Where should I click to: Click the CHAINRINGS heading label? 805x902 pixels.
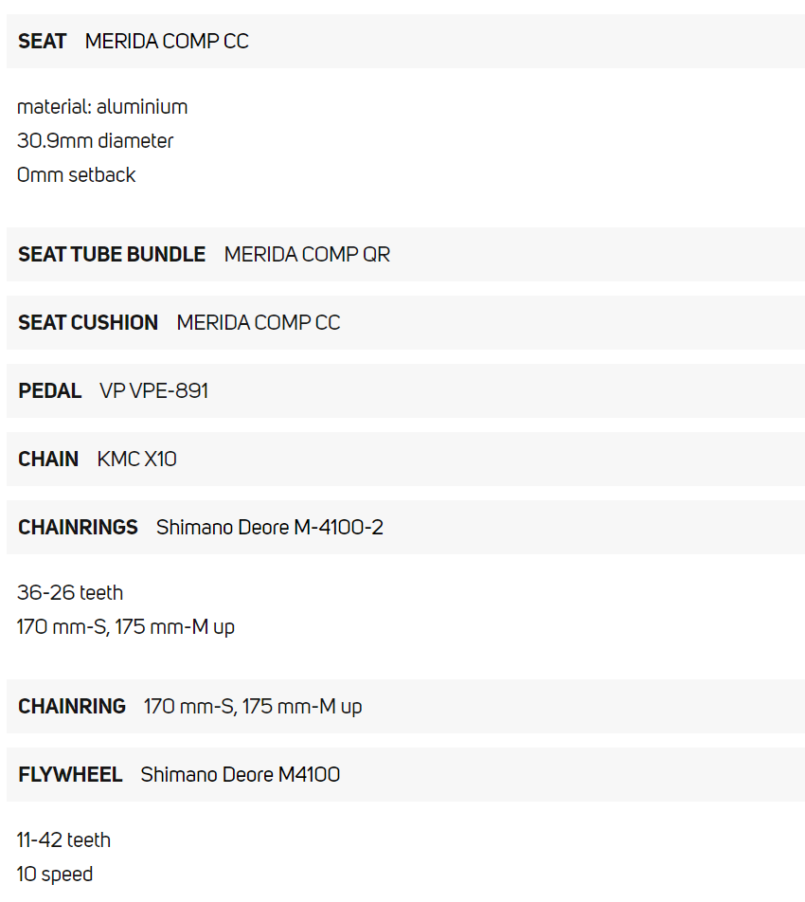coord(78,528)
